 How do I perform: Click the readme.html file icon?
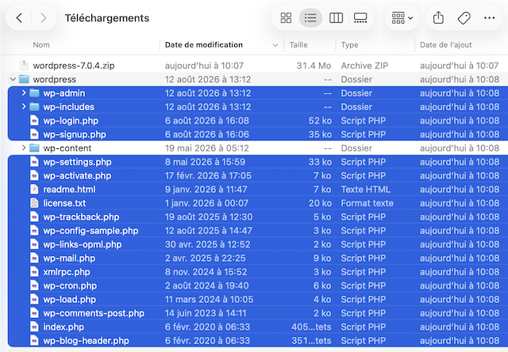34,189
